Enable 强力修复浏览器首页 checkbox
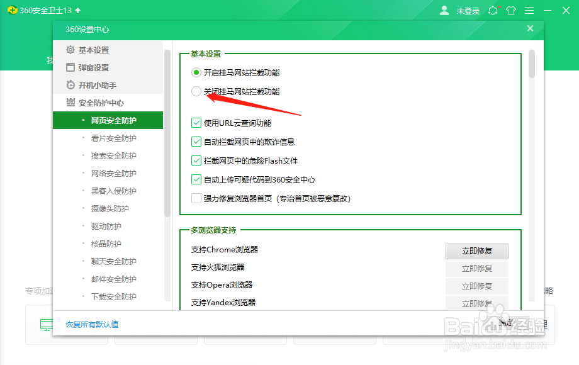Image resolution: width=579 pixels, height=365 pixels. [196, 198]
